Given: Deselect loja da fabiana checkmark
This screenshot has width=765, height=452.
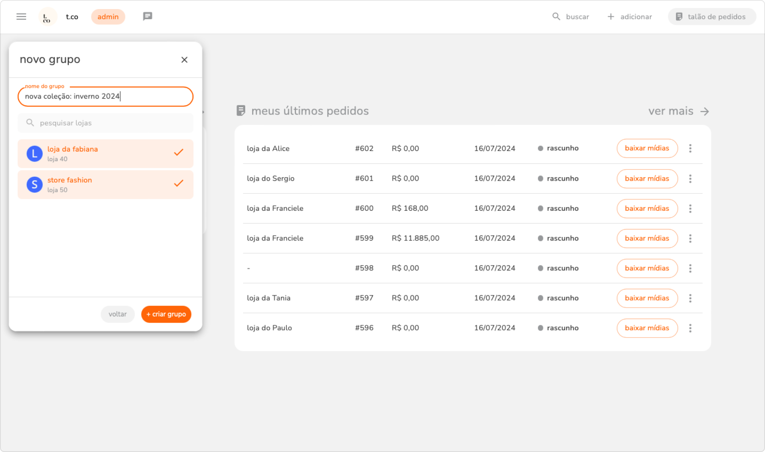Looking at the screenshot, I should (x=179, y=152).
